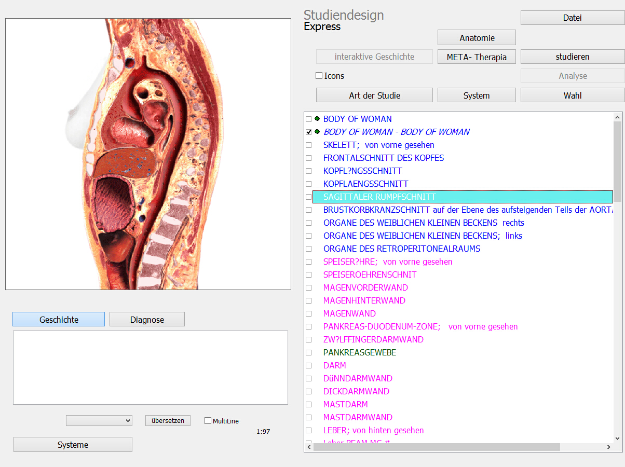Click the horizontal scroll-left arrow

pos(309,447)
